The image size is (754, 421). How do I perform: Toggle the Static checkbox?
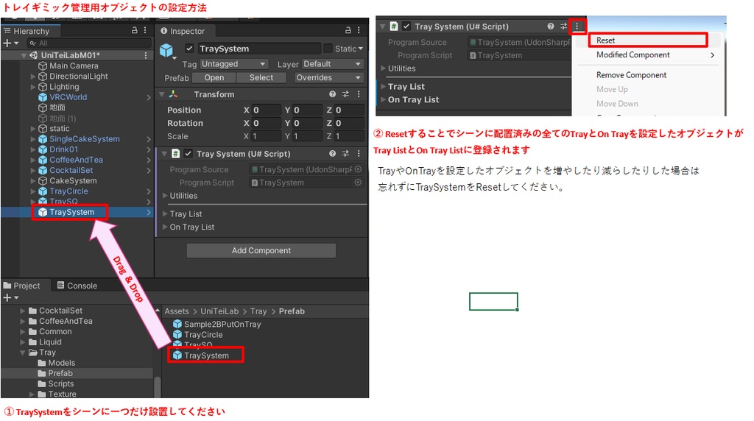[328, 49]
